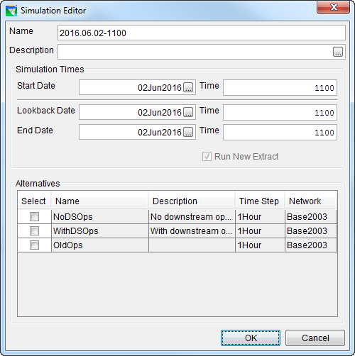Open the Lookback Date picker button
Viewport: 355px width, 356px height.
pyautogui.click(x=188, y=112)
